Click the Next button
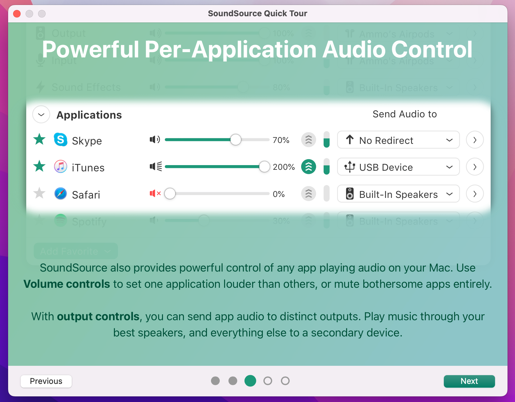515x402 pixels. pos(469,381)
